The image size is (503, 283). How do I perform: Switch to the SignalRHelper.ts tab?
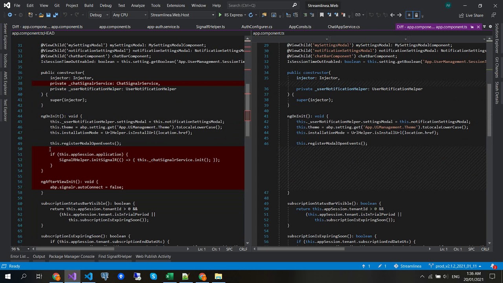210,27
